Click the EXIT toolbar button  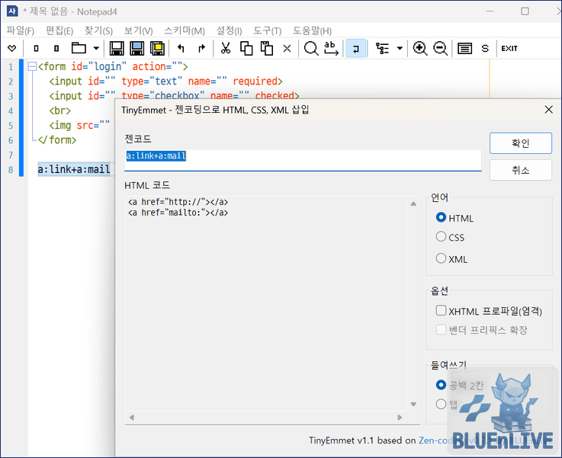tap(509, 48)
